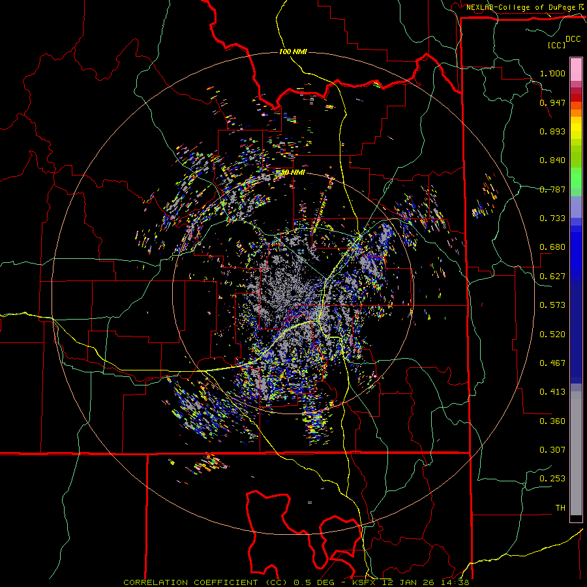This screenshot has height=587, width=587.
Task: Select the 0.520 legend value
Action: pos(552,335)
